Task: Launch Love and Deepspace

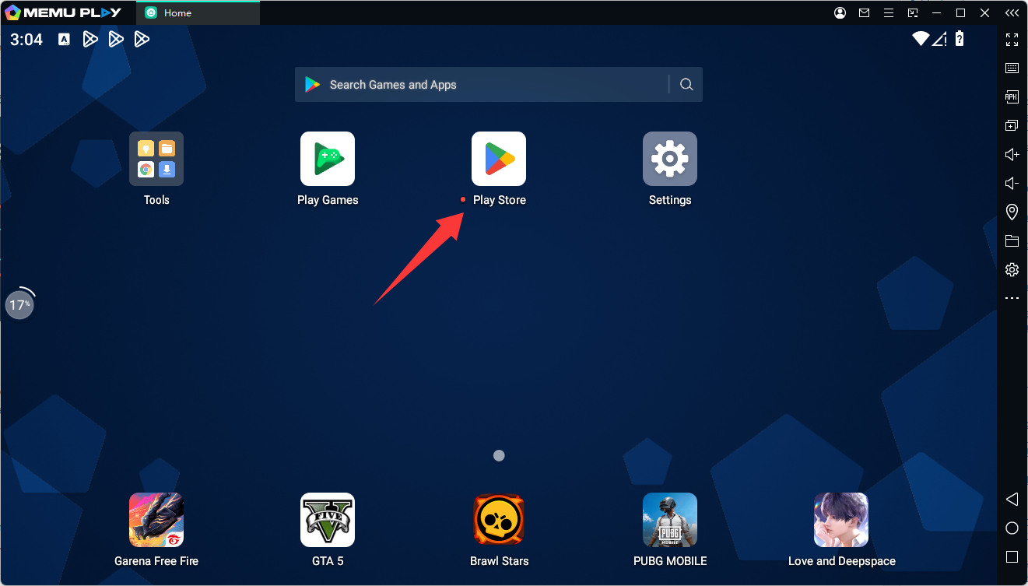Action: 840,520
